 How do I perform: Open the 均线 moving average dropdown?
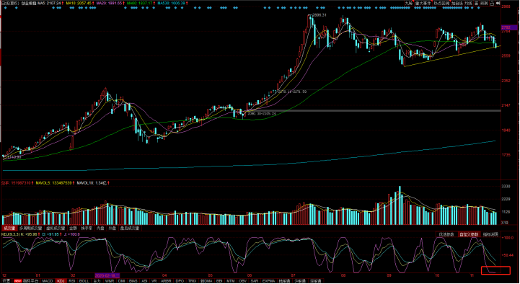click(469, 3)
